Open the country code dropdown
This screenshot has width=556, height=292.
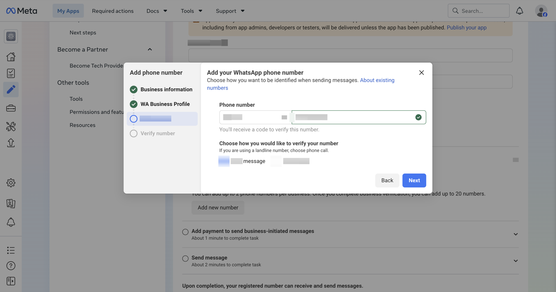tap(255, 117)
